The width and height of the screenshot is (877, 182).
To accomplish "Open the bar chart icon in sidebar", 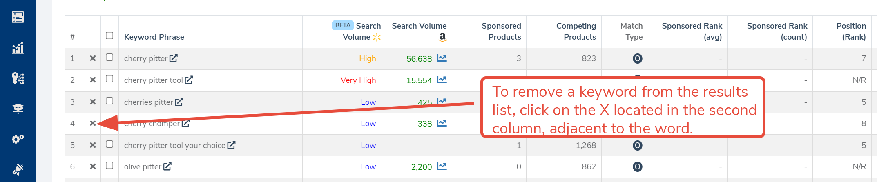I will click(x=18, y=48).
